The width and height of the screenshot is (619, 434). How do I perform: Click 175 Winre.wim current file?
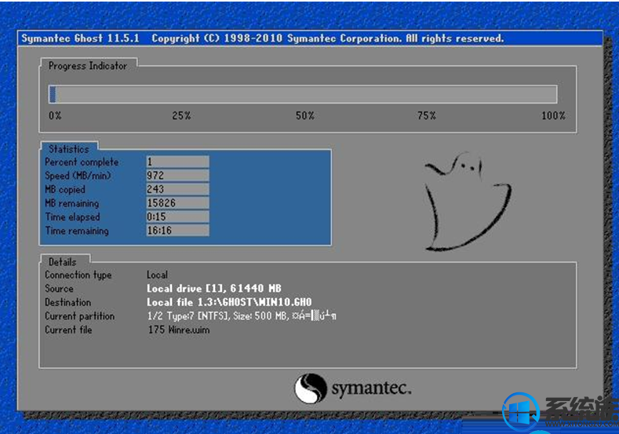click(x=179, y=330)
